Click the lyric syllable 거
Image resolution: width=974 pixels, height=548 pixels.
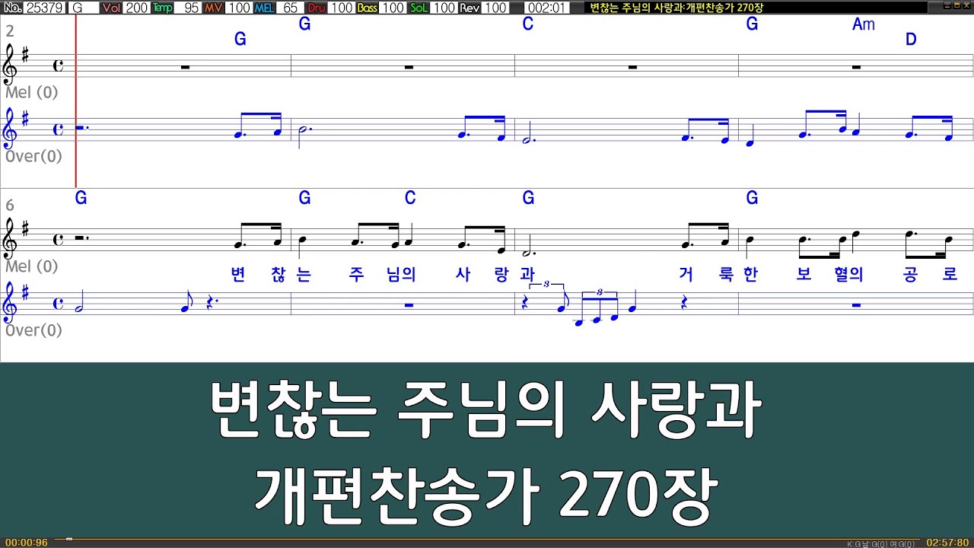point(686,275)
